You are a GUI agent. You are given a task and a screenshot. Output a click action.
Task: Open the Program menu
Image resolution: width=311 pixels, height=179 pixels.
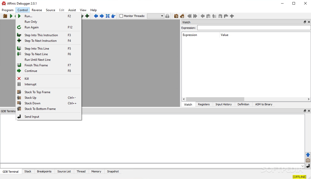[x=8, y=10]
